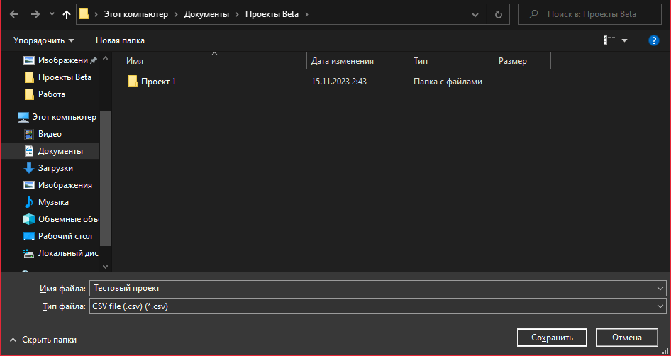The height and width of the screenshot is (356, 671).
Task: Open the Проект 1 folder
Action: [x=157, y=82]
